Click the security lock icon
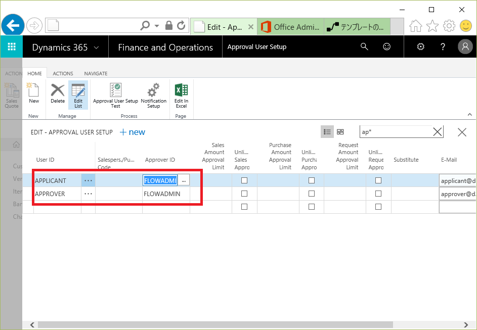This screenshot has height=330, width=477. [x=169, y=25]
